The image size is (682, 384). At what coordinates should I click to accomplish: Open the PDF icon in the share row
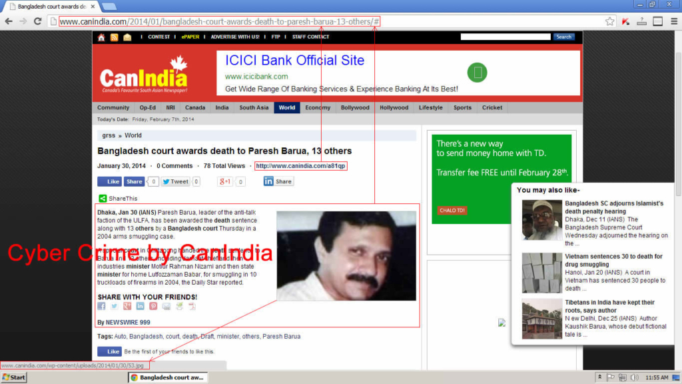pos(191,306)
